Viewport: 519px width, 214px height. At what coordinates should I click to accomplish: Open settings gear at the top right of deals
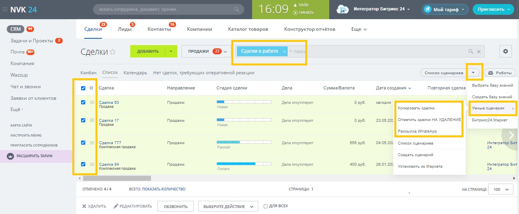[505, 51]
